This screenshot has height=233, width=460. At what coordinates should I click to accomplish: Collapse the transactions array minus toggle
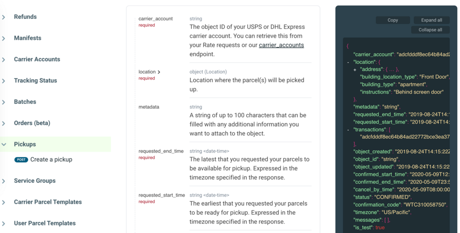coord(348,130)
